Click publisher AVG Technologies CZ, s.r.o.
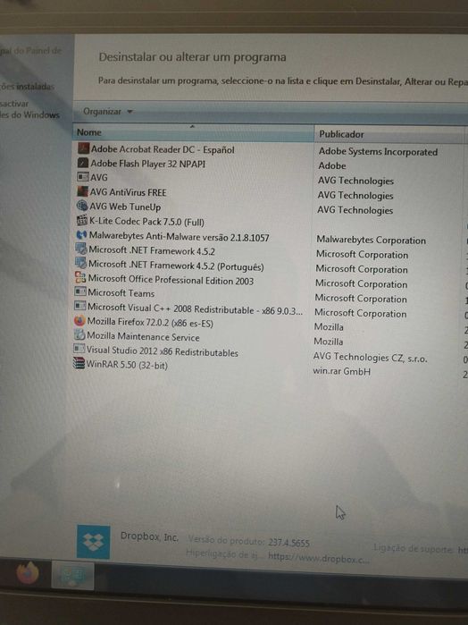 pos(370,358)
